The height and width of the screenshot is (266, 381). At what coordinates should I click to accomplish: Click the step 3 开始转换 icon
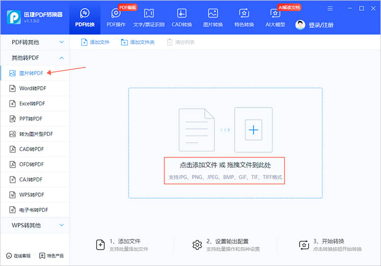[x=304, y=245]
